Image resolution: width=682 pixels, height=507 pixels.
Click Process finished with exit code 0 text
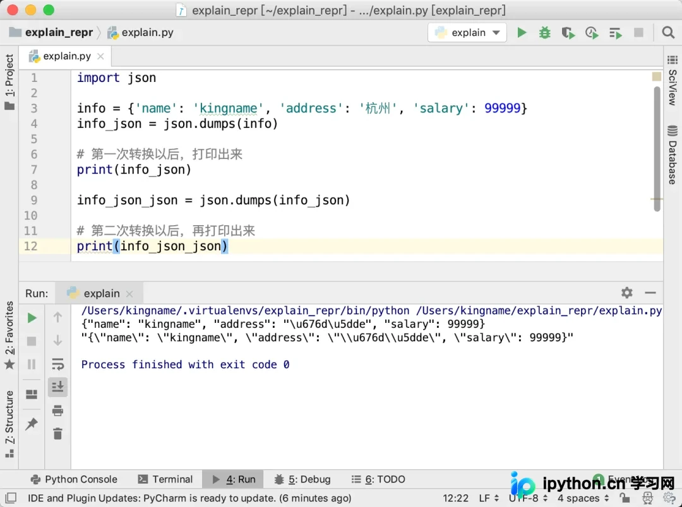point(185,364)
